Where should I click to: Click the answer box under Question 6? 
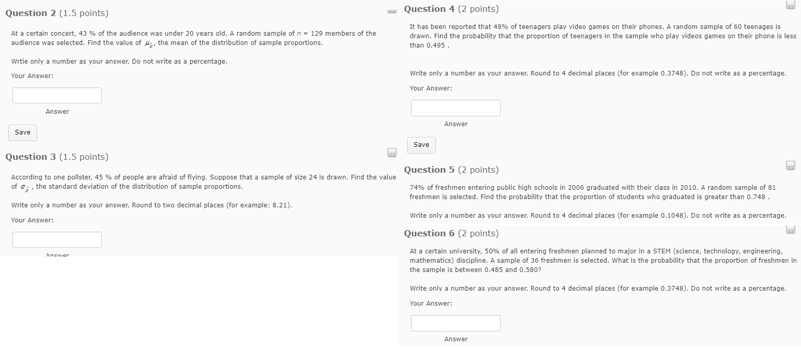456,323
